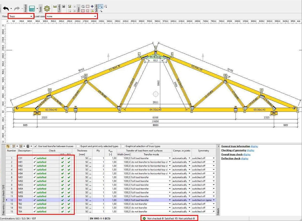302x221 pixels.
Task: Click 'display' link for Checking of geometry
Action: click(x=250, y=150)
